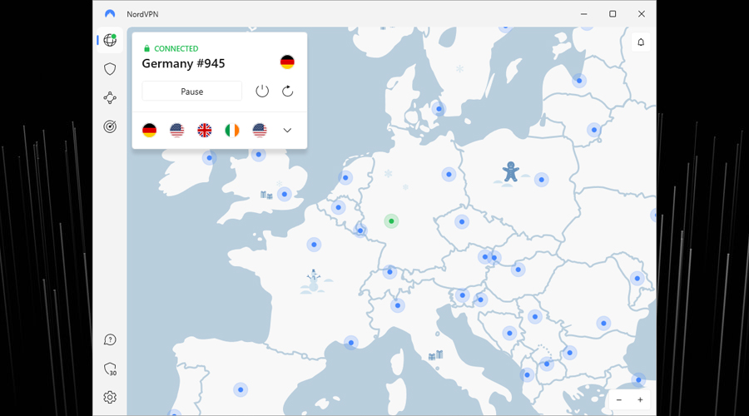Select the United Kingdom flag shortcut
749x416 pixels.
point(205,130)
